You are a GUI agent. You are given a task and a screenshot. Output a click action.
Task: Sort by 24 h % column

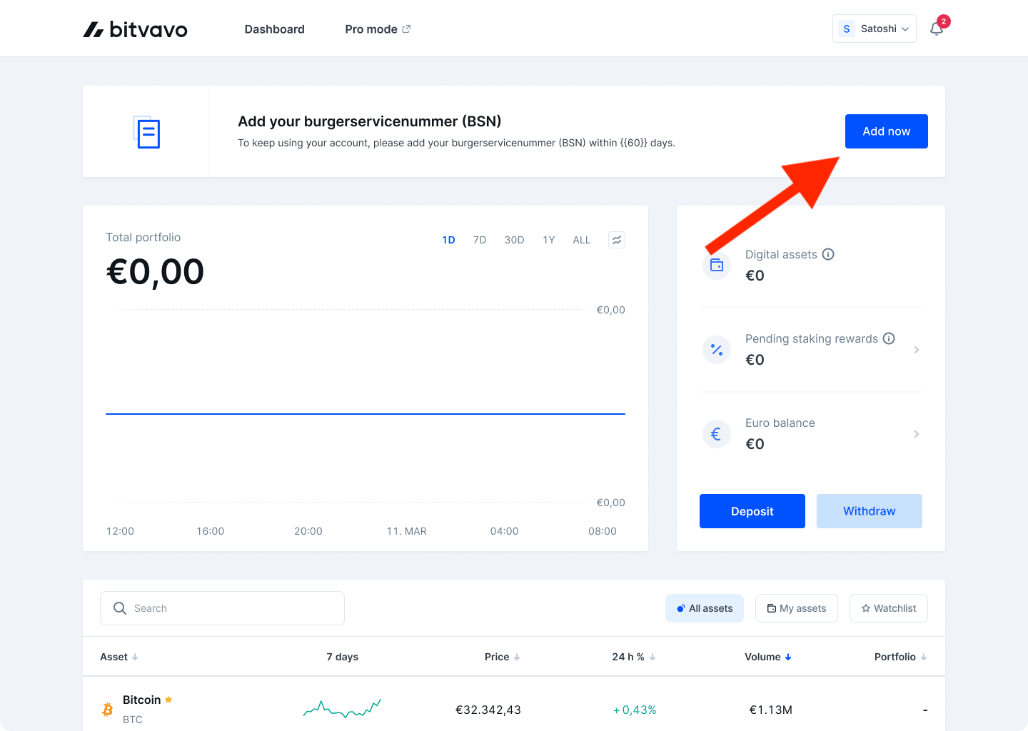coord(634,657)
